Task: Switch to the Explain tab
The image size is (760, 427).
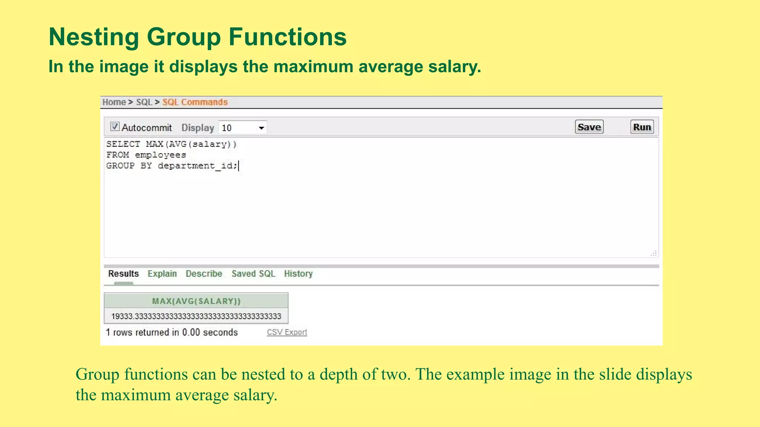Action: [162, 274]
